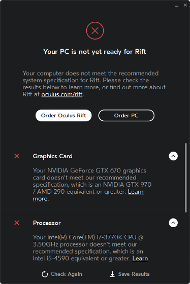Open the Learn link under Processor

(x=140, y=258)
